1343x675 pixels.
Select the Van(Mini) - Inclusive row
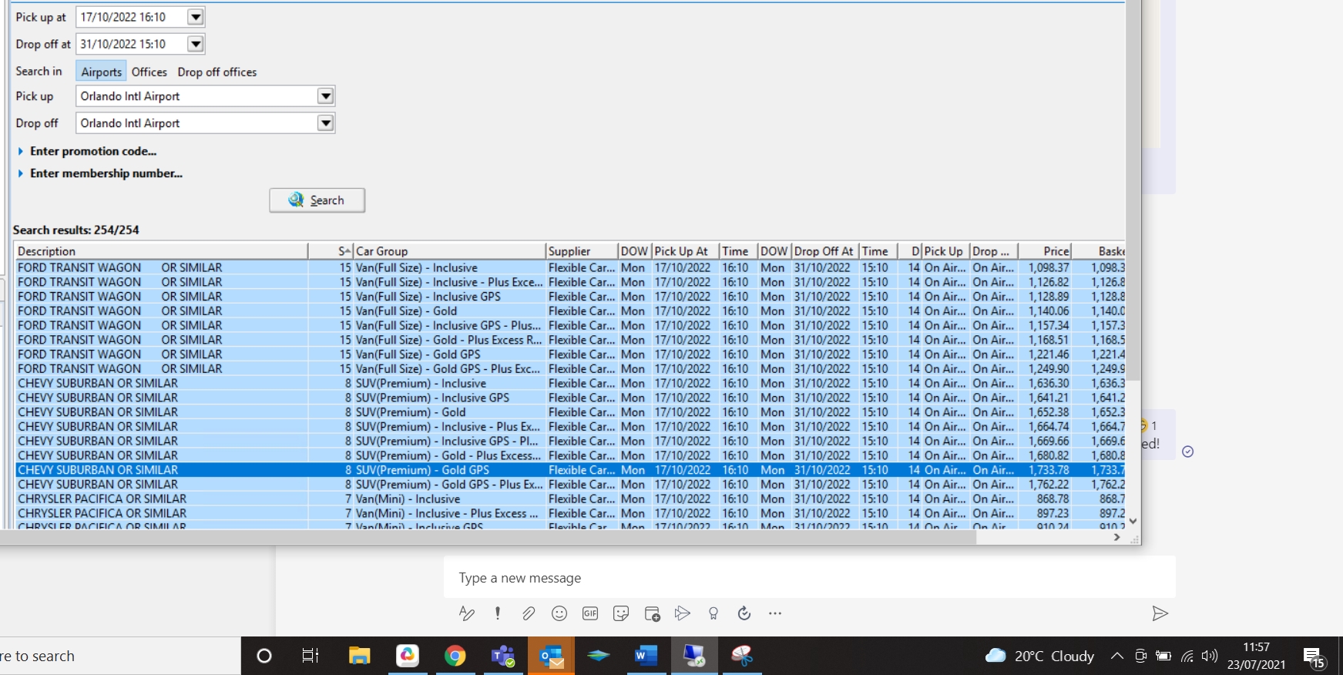(x=570, y=499)
